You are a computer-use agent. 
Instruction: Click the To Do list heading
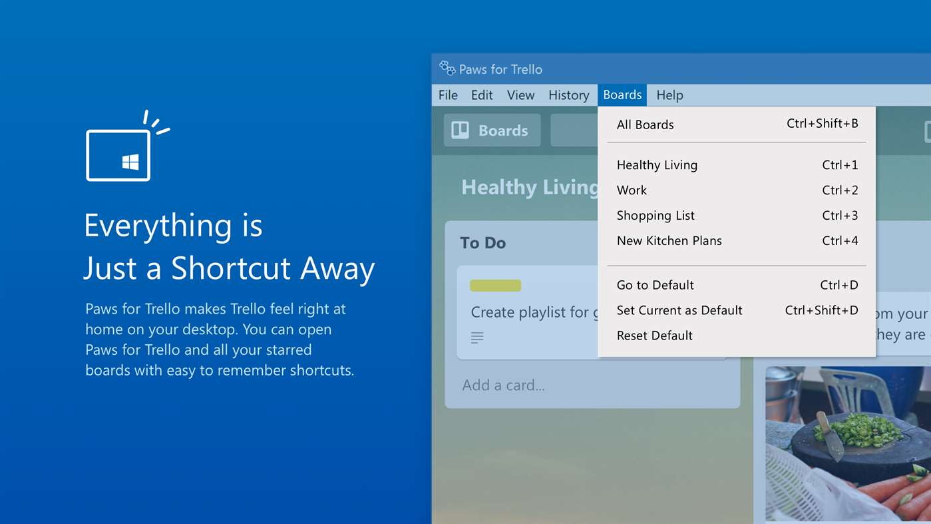point(483,243)
